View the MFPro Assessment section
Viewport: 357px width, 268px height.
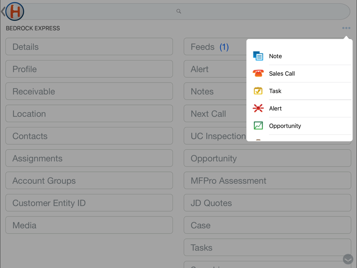coord(267,181)
